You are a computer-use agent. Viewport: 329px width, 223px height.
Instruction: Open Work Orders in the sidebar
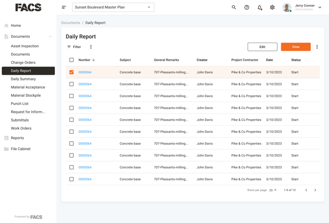click(21, 128)
